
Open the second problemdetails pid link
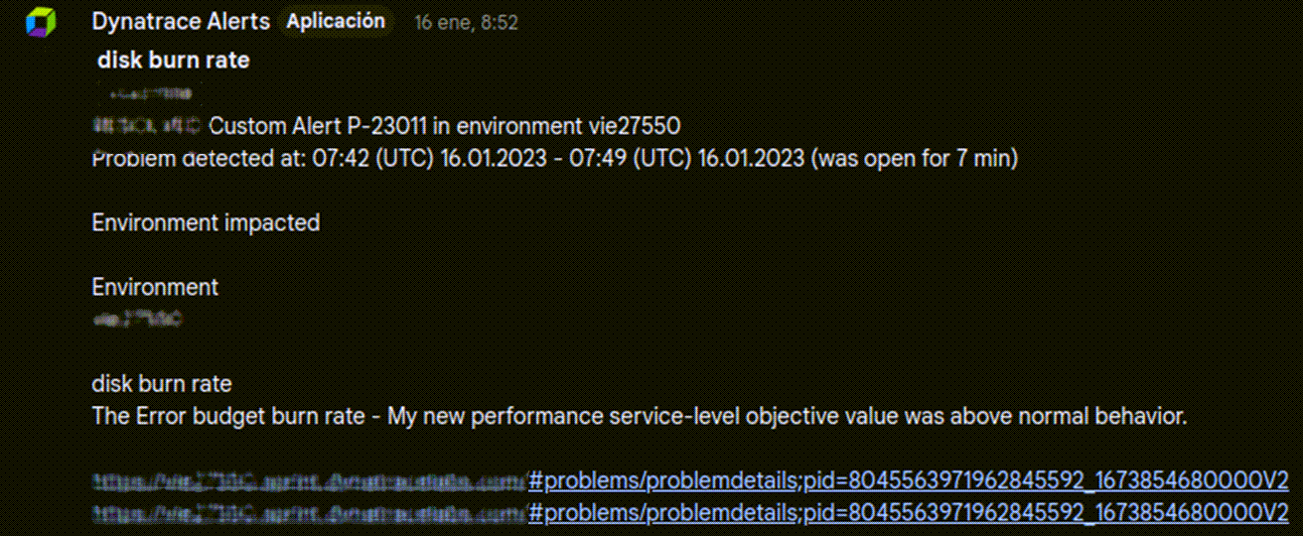(908, 512)
